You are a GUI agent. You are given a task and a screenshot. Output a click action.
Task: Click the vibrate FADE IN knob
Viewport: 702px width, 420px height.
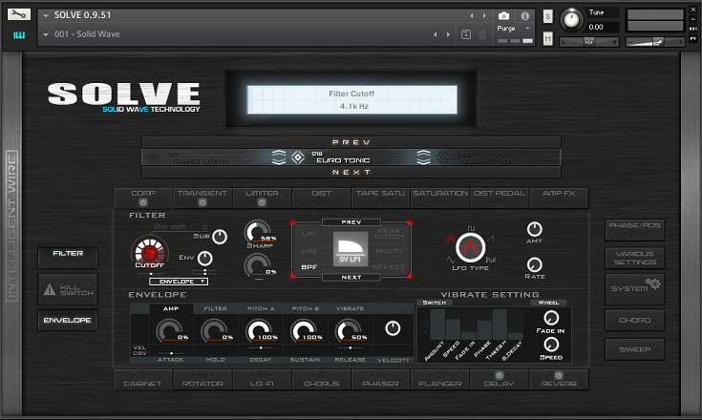tap(551, 318)
